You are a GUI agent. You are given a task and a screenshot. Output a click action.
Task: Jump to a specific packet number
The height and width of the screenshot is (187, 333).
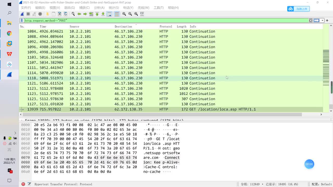click(91, 14)
